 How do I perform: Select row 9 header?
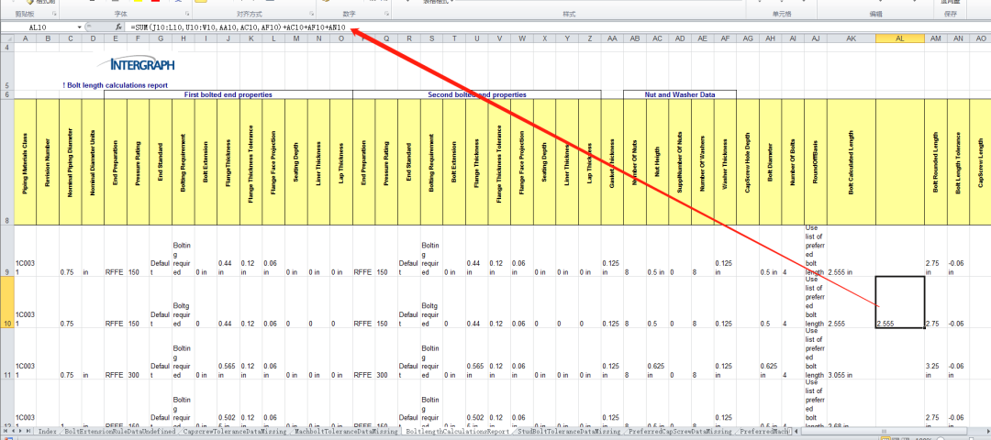coord(7,250)
